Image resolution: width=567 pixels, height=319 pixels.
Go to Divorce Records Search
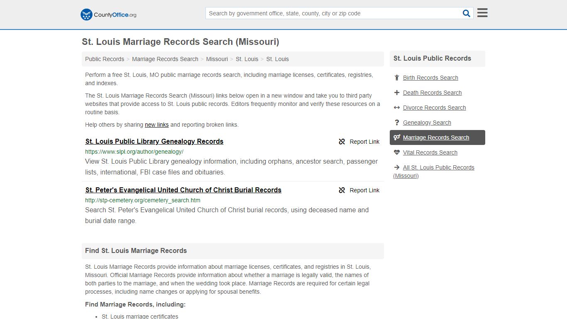434,108
